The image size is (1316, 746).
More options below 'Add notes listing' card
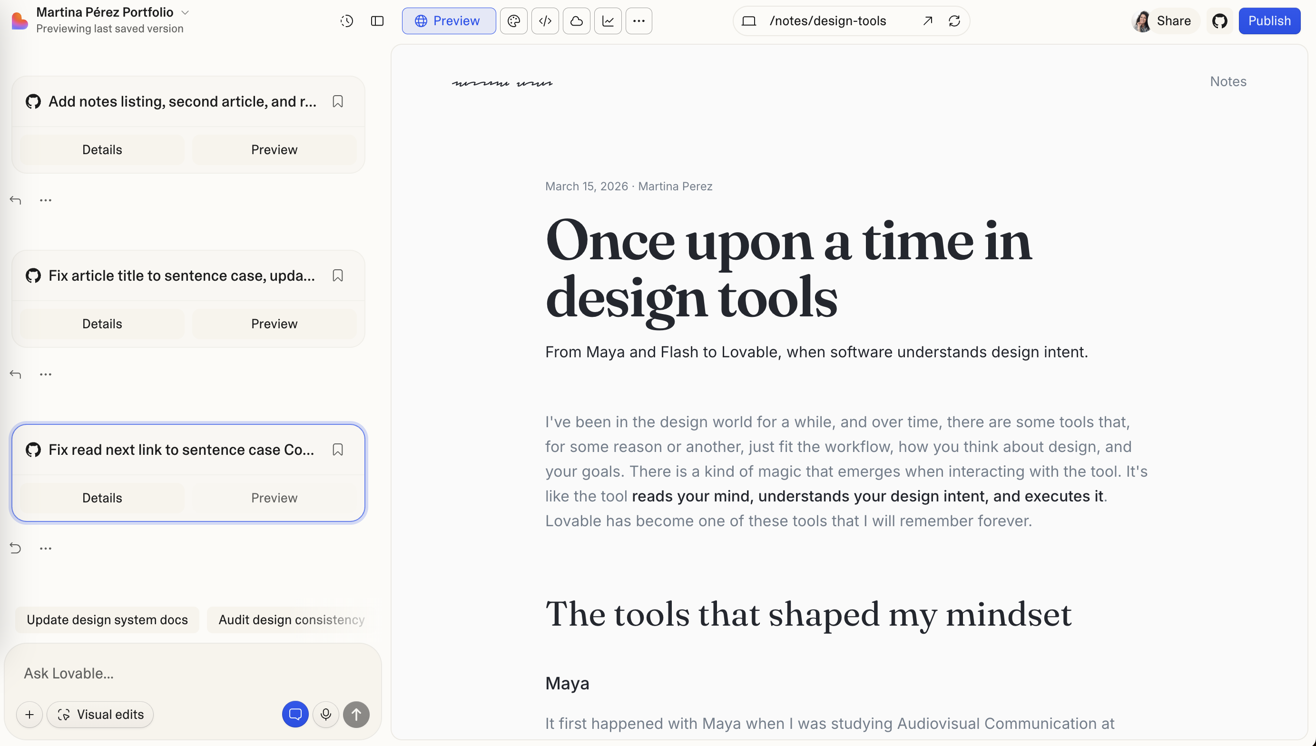click(46, 200)
